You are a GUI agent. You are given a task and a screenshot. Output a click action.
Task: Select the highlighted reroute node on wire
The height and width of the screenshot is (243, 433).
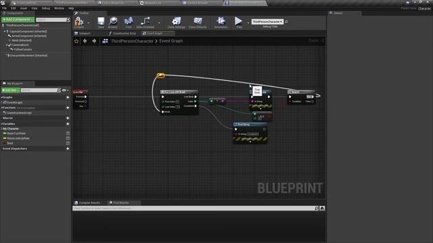(x=161, y=75)
